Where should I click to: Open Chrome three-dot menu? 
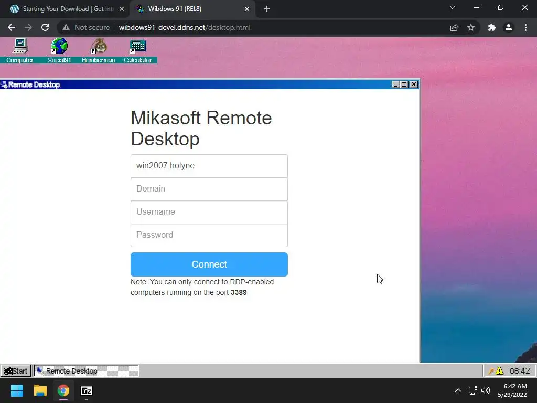click(525, 27)
